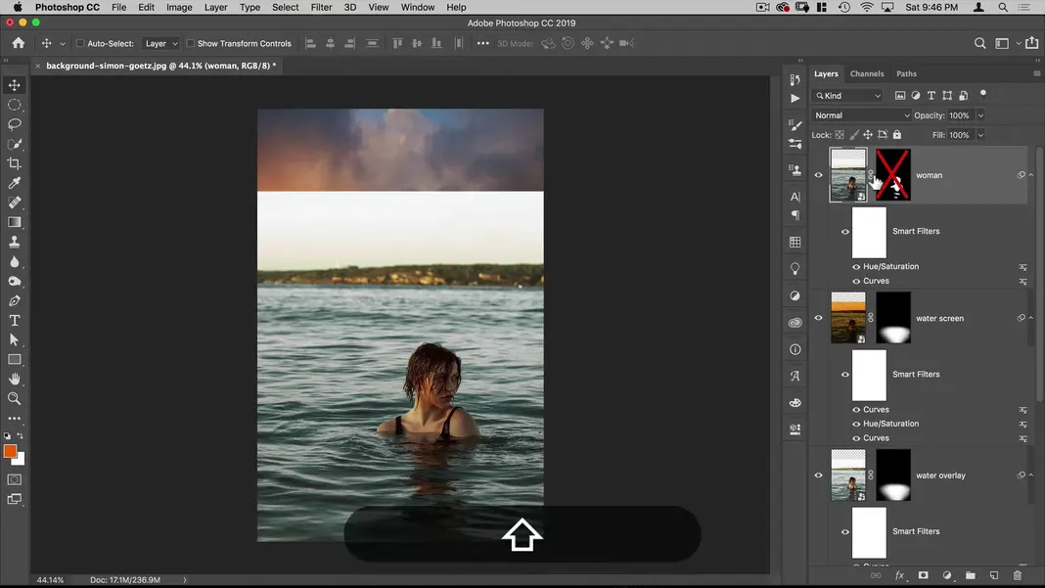Select the Gradient tool
Screen dimensions: 1045x588
tap(14, 222)
